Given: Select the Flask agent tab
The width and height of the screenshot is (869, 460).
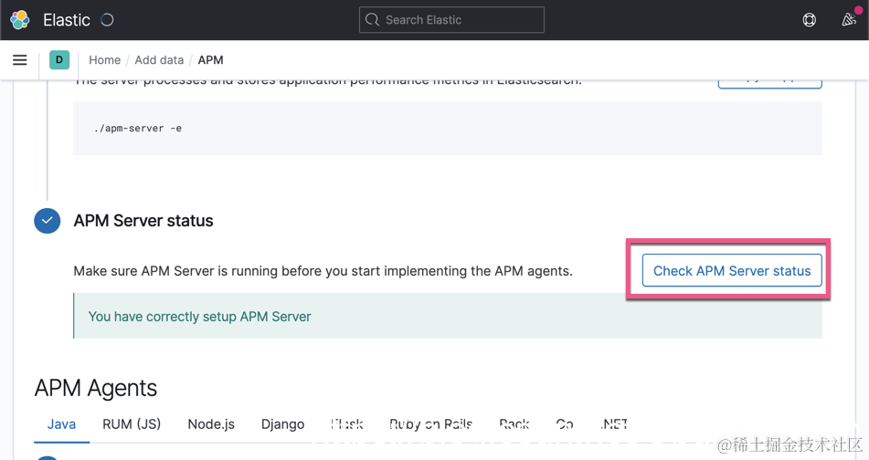Looking at the screenshot, I should click(347, 424).
